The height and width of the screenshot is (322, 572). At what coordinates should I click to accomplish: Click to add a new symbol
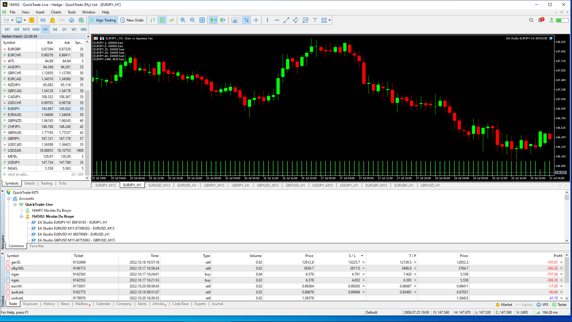pos(18,174)
